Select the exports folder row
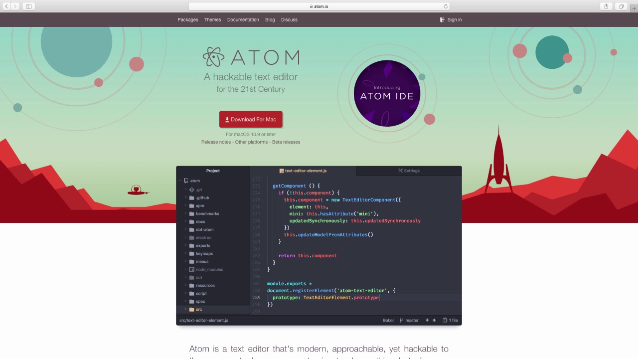 [213, 245]
